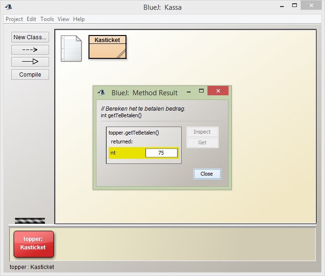Open the View menu
The image size is (325, 276).
(x=63, y=19)
